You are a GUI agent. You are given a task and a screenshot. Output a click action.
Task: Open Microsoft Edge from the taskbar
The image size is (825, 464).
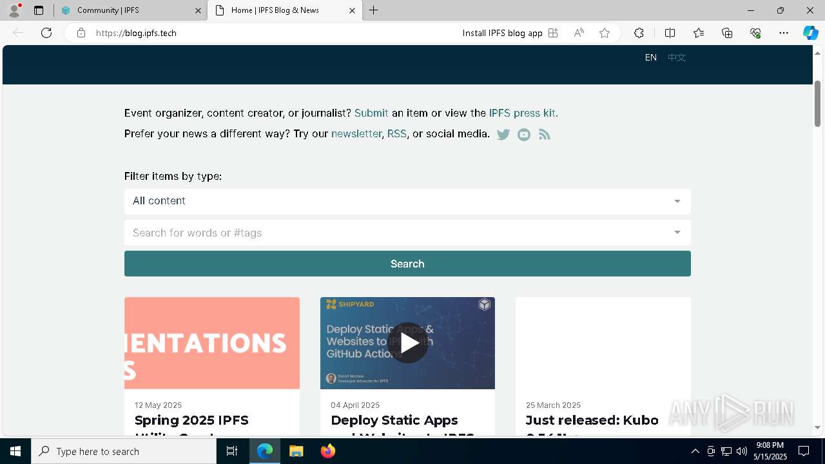pos(265,451)
